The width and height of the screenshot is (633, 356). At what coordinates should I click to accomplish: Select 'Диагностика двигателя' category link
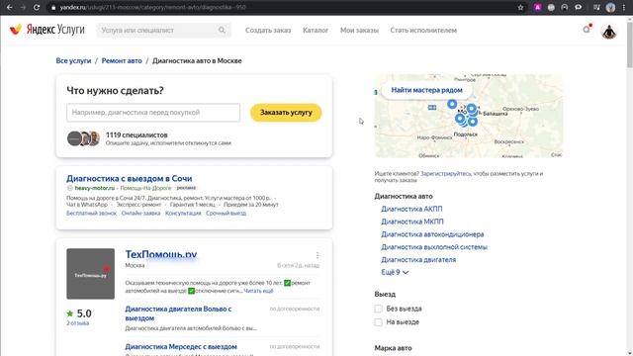tap(418, 260)
